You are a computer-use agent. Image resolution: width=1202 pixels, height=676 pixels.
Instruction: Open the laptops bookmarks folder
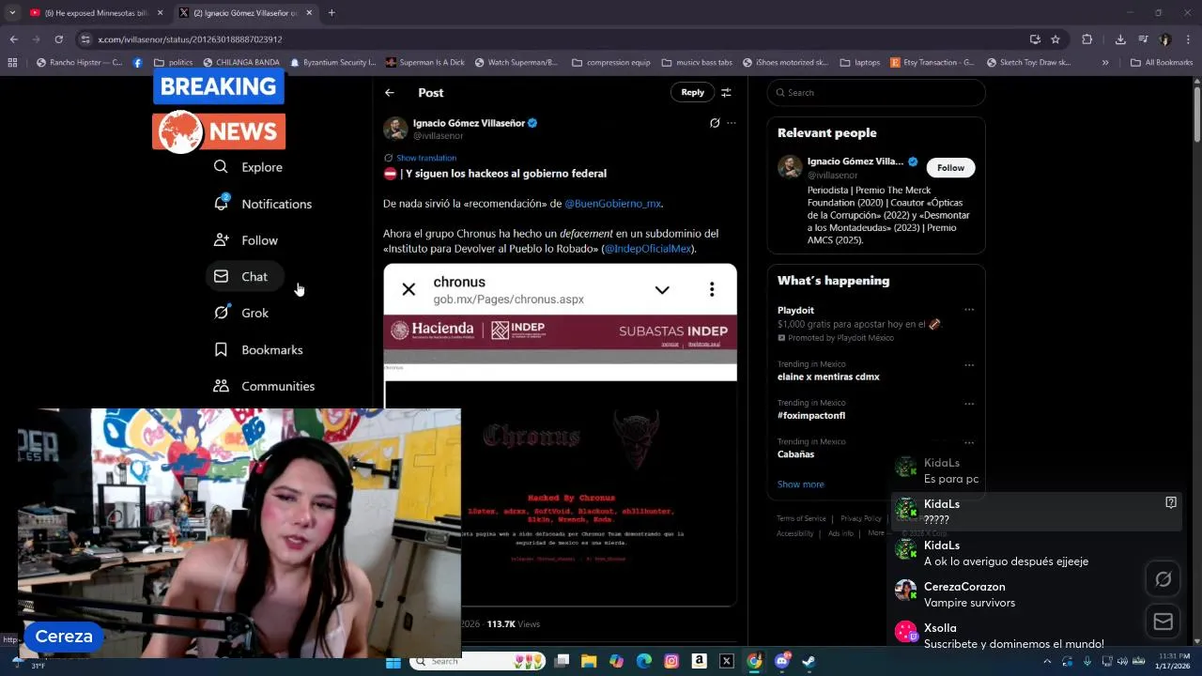tap(860, 63)
